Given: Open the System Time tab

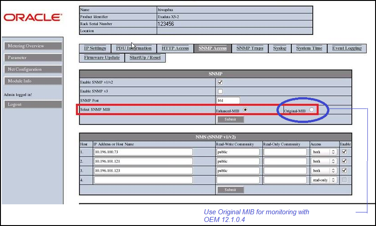Looking at the screenshot, I should 309,48.
